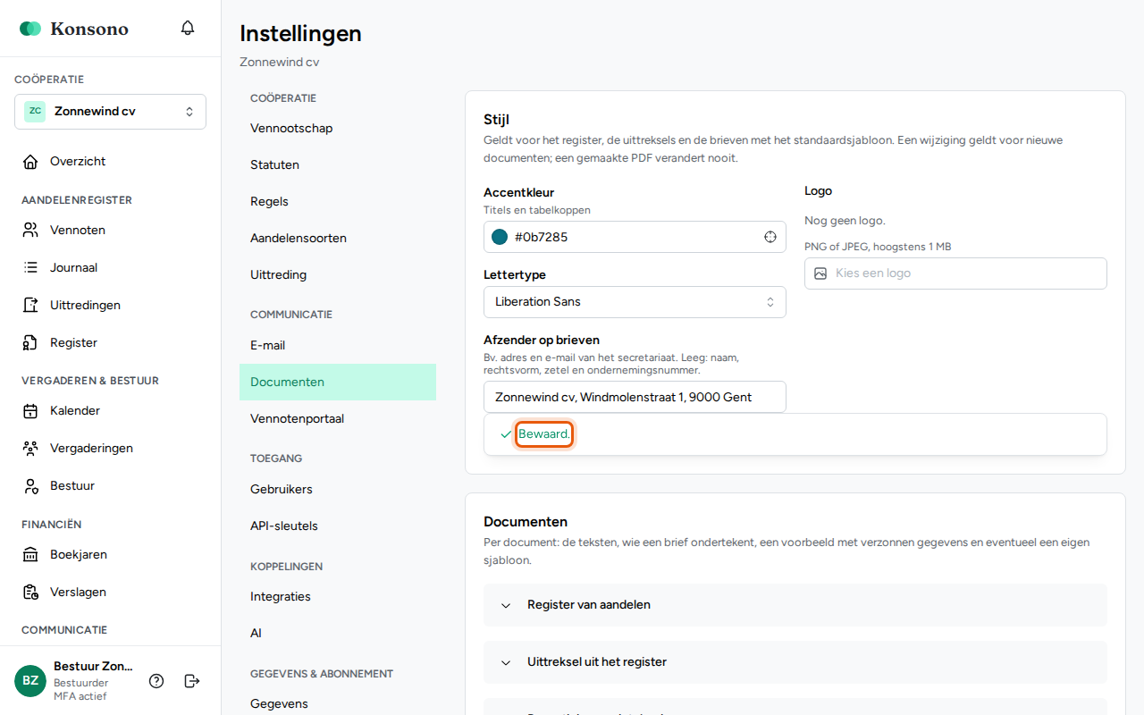The width and height of the screenshot is (1144, 715).
Task: Click the Bestuur person icon
Action: (x=30, y=486)
